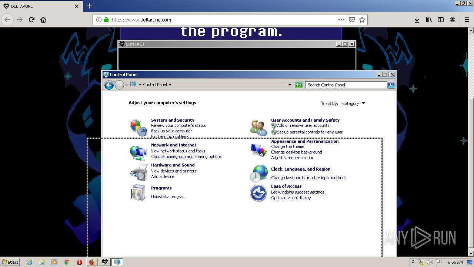
Task: Click Back up your computer
Action: pos(171,131)
